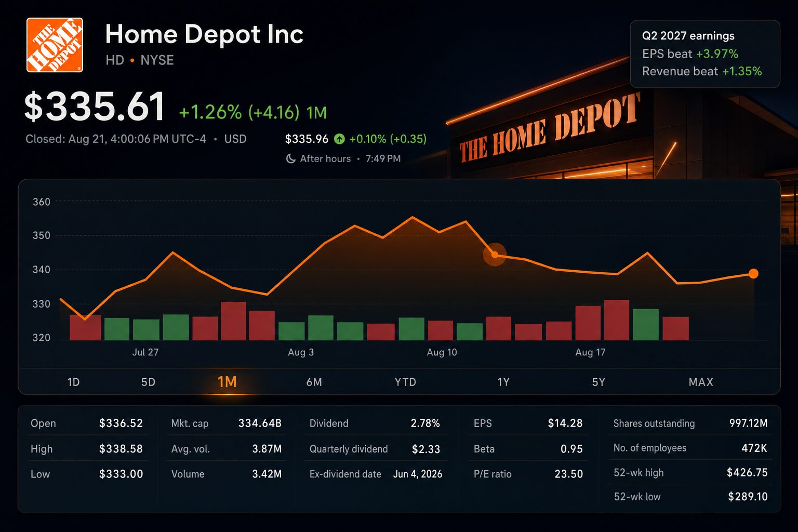Switch chart to 6M range
Screen dimensions: 798x532
coord(314,382)
